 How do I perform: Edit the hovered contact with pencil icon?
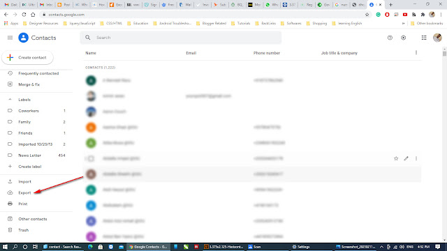click(x=406, y=158)
